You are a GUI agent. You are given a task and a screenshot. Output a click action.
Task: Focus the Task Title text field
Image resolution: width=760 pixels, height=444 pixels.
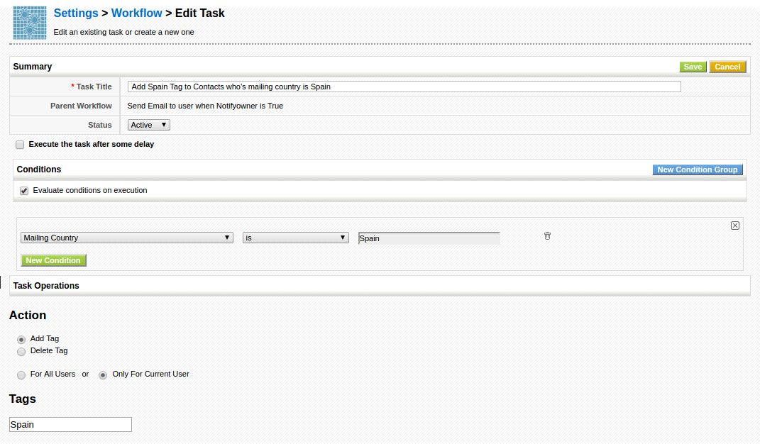coord(404,87)
